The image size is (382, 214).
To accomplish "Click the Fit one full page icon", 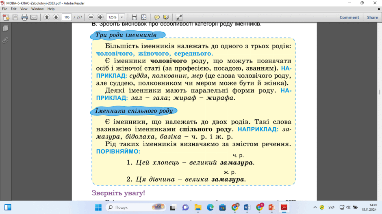I will coord(144,17).
